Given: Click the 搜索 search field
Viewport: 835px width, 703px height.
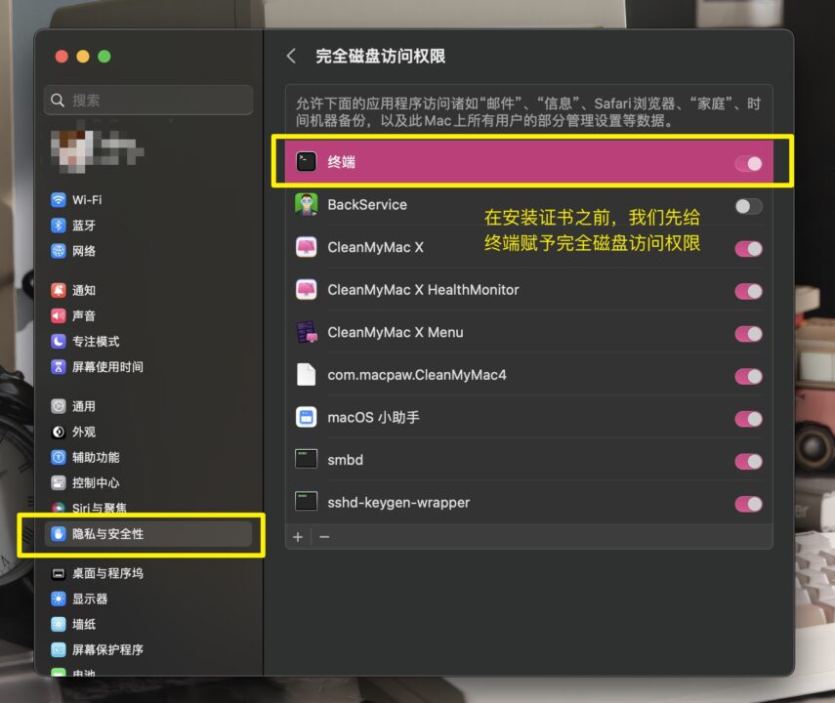Looking at the screenshot, I should coord(146,100).
